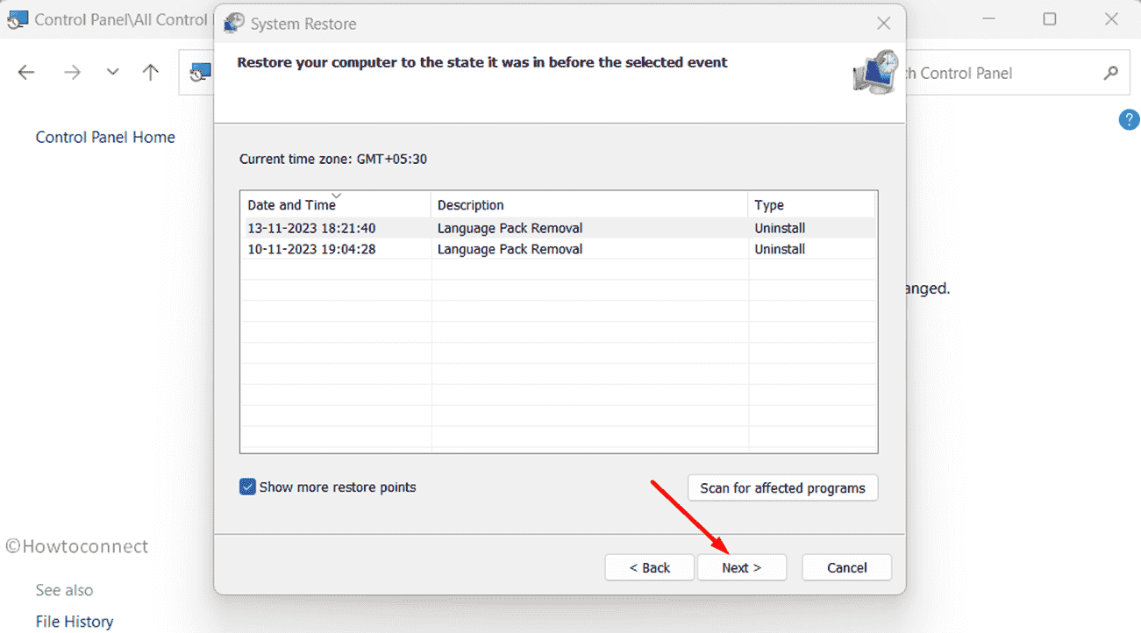1141x633 pixels.
Task: Click the forward navigation arrow
Action: 72,73
